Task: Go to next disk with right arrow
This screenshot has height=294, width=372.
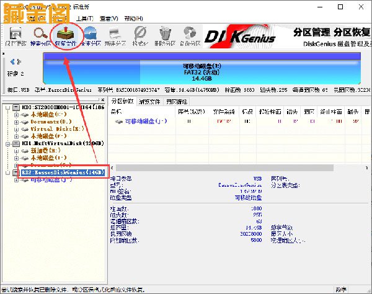Action: point(19,62)
